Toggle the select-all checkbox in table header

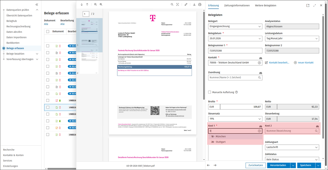coord(48,32)
